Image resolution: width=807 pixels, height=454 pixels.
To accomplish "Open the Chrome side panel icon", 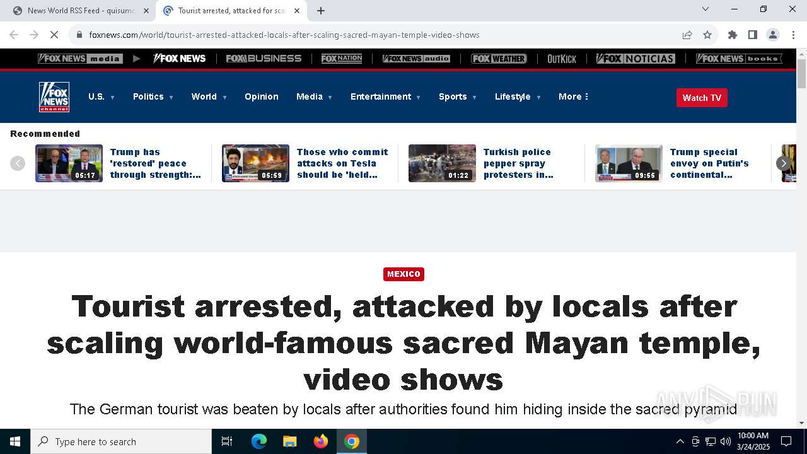I will point(753,35).
